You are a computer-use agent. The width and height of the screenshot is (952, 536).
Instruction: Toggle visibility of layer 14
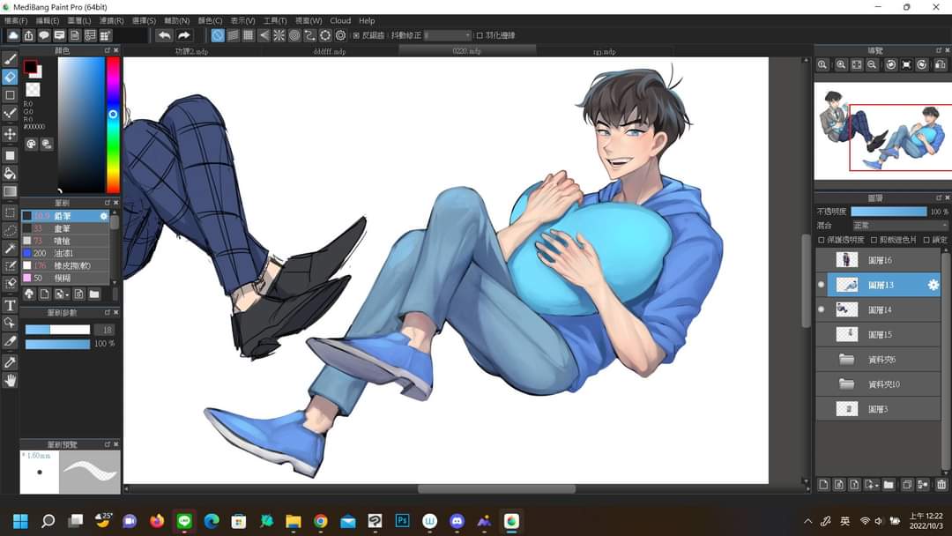[822, 309]
